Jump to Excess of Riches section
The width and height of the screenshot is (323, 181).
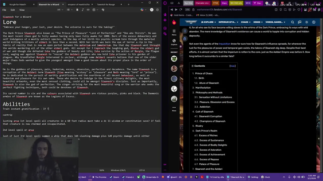208,135
